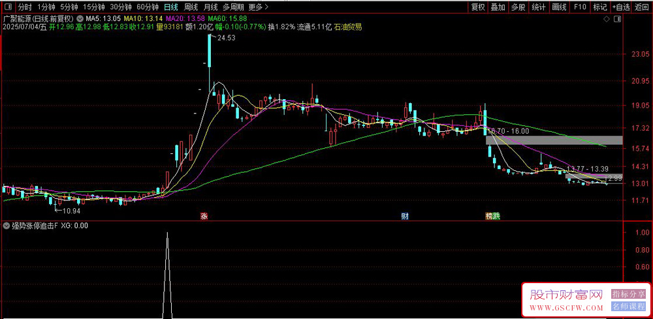Click the red 涨 marker on time axis
653x319 pixels.
tap(204, 217)
